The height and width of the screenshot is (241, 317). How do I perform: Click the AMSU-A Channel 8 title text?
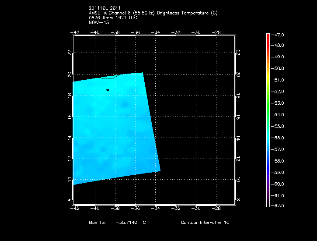153,13
